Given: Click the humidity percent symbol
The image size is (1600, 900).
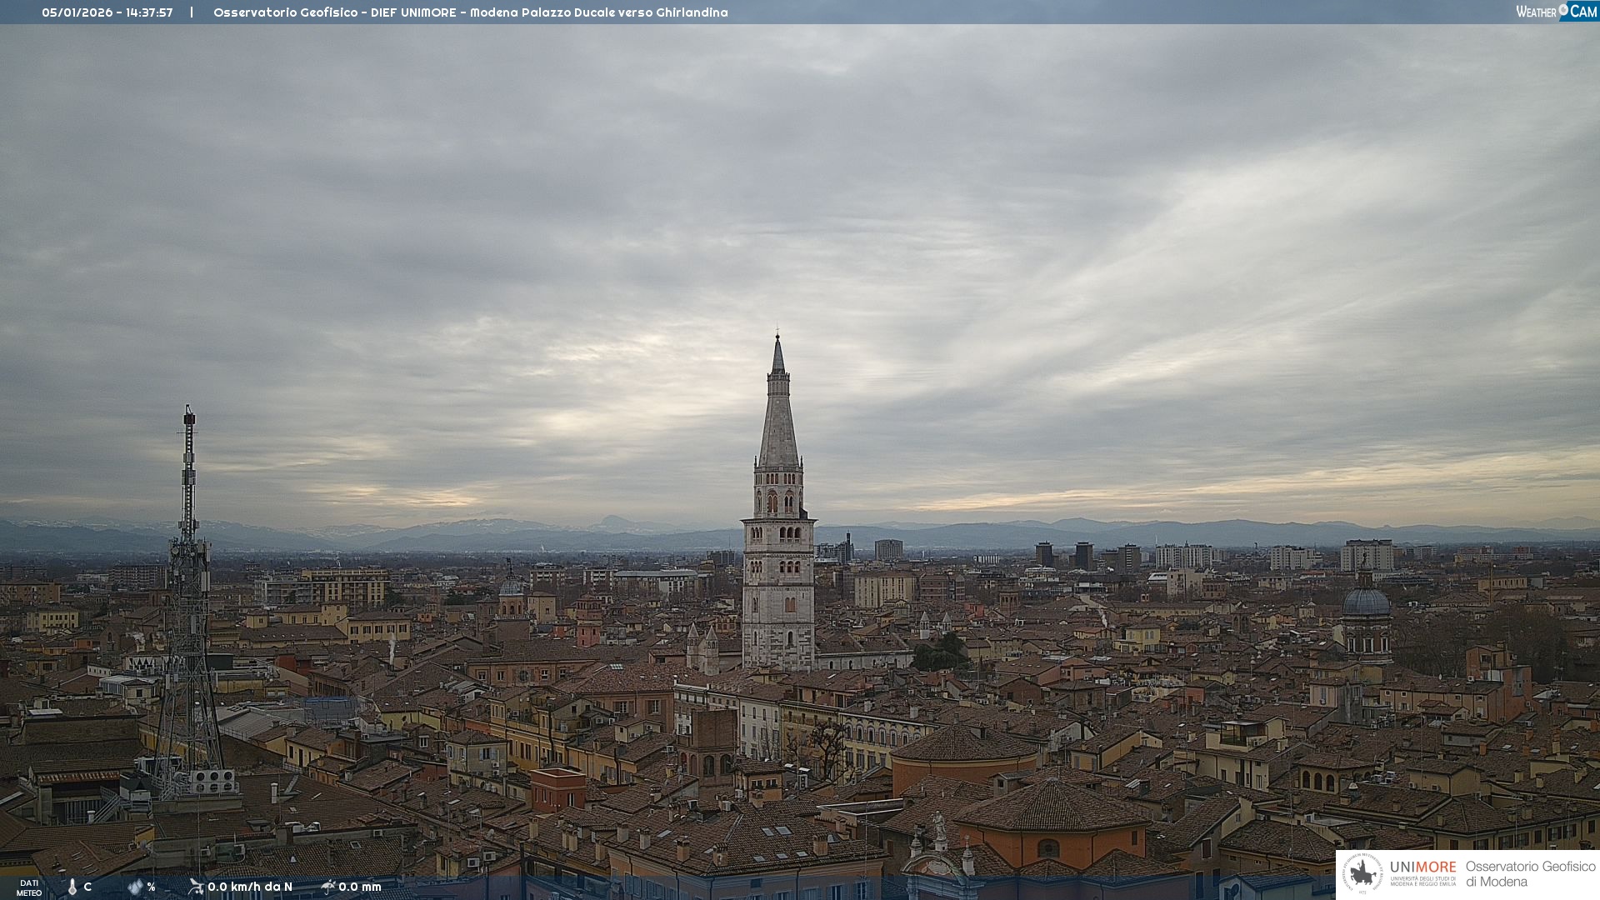Looking at the screenshot, I should (x=151, y=887).
